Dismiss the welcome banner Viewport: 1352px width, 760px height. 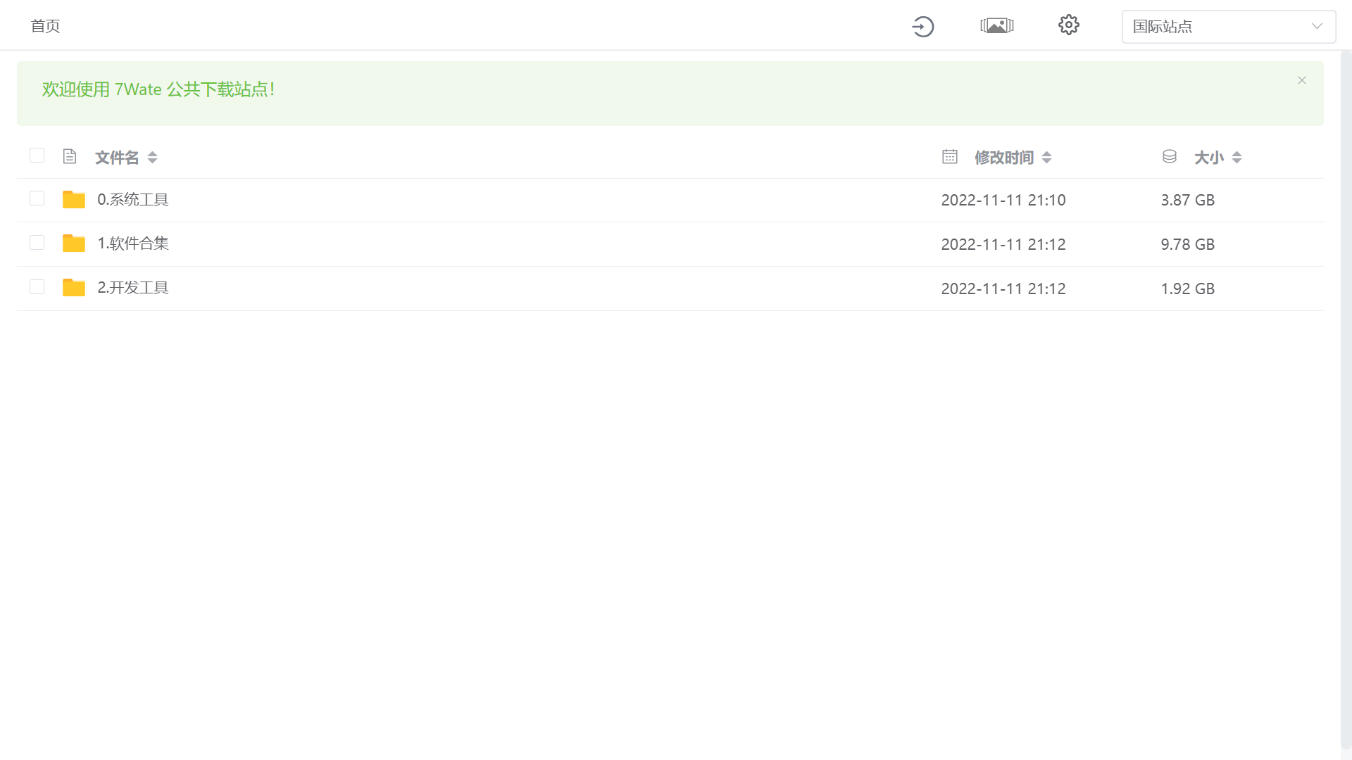click(x=1302, y=80)
